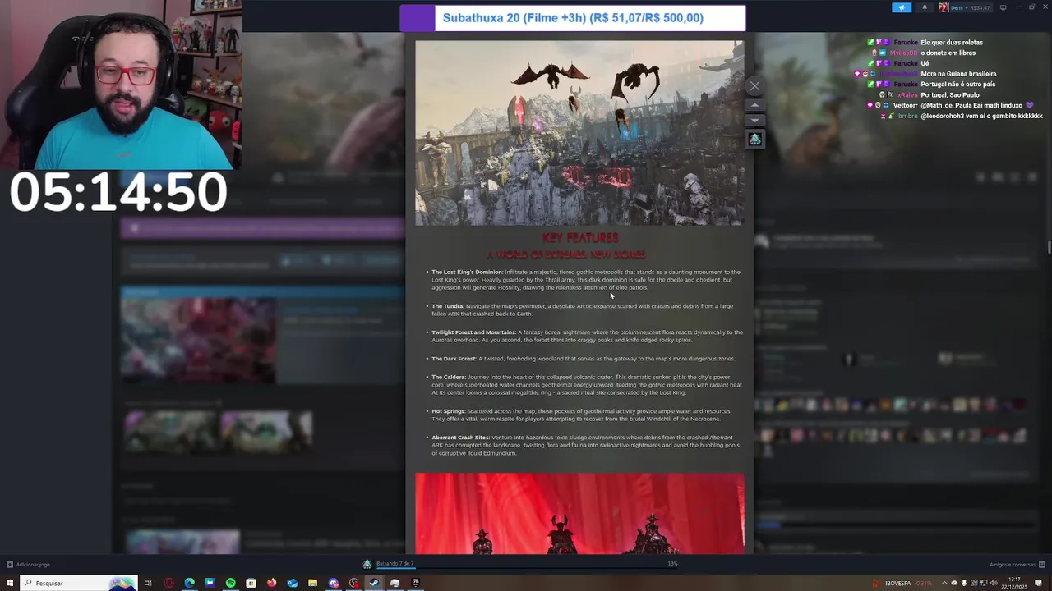Switch Steam to Big Picture mode
The image size is (1052, 591).
click(1003, 7)
